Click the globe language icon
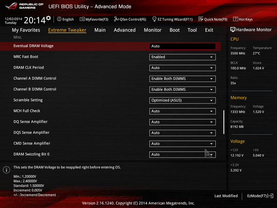 pyautogui.click(x=59, y=19)
